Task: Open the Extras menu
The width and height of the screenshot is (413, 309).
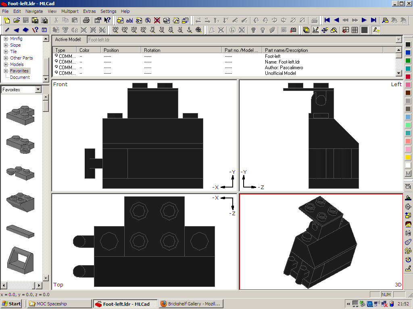Action: pyautogui.click(x=89, y=11)
